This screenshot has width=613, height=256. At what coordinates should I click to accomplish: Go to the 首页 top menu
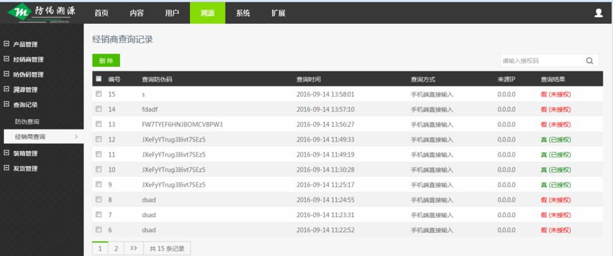coord(101,13)
